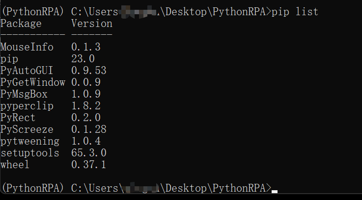
Task: Select PyMsgBox version 1.0.9
Action: (86, 94)
